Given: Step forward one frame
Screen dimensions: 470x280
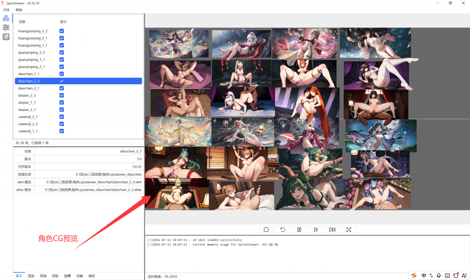Looking at the screenshot, I should tap(316, 230).
